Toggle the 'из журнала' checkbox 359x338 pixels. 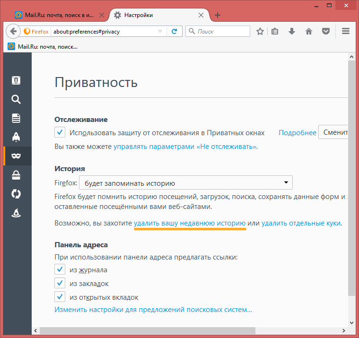point(60,269)
